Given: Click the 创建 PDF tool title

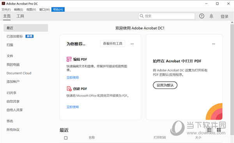Looking at the screenshot, I should click(80, 89).
